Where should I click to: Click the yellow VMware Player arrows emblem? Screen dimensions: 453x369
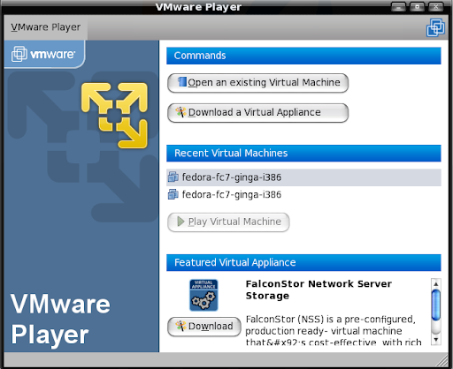click(114, 115)
